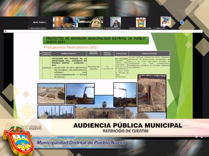
Task: Click the green slide title 'Proyectos de Inversión' banner
Action: coord(95,40)
